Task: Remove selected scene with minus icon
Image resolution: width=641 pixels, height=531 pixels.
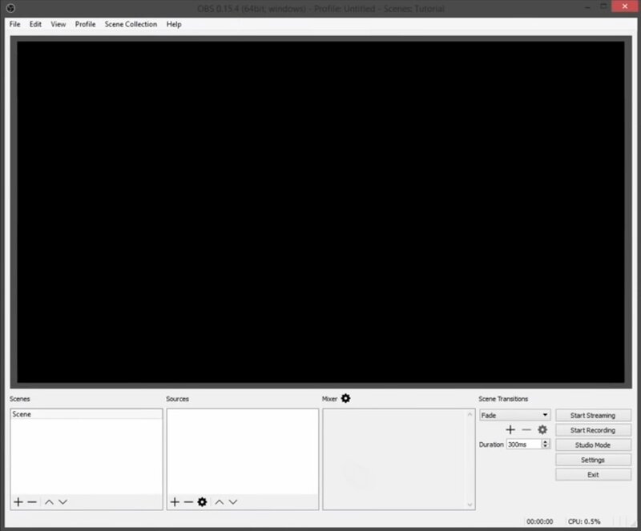Action: [x=32, y=501]
